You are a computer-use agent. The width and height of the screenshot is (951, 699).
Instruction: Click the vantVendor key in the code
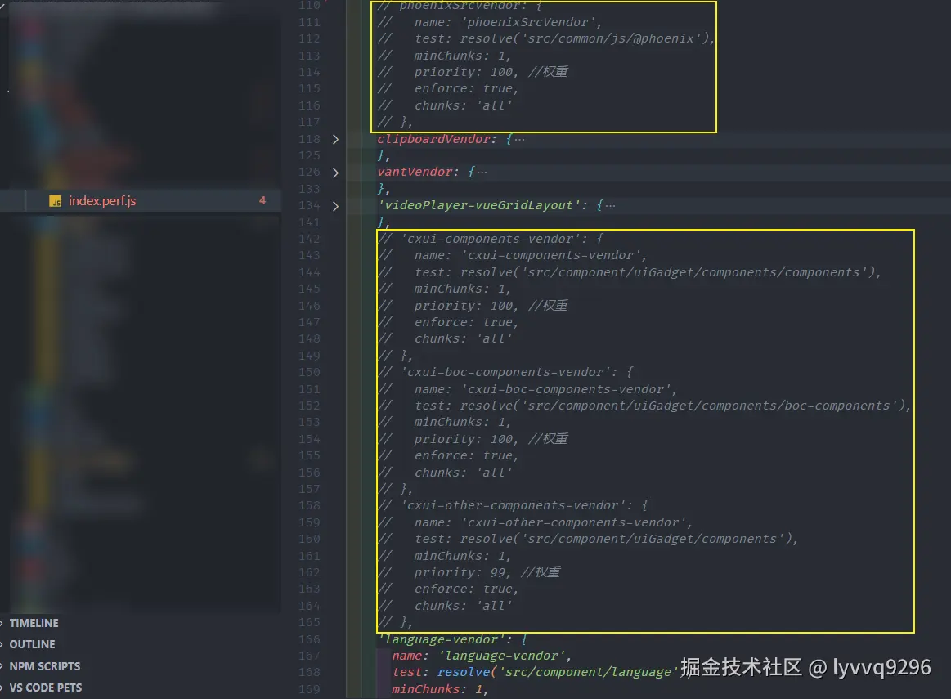click(x=415, y=173)
